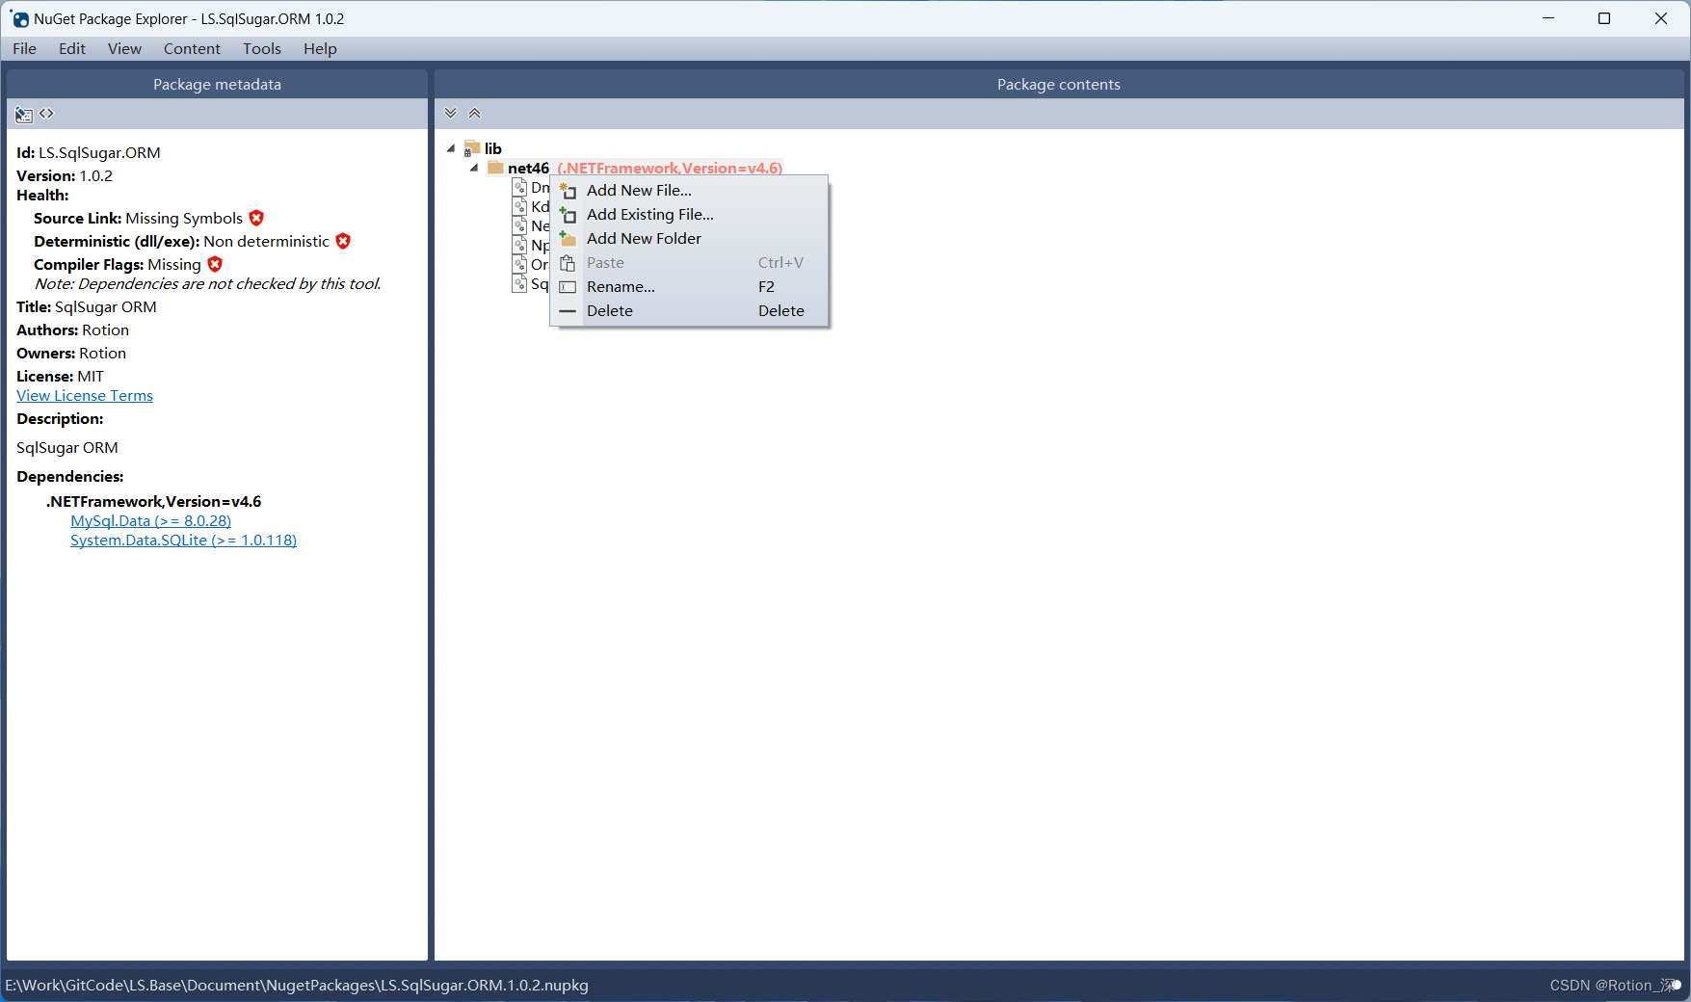Collapse the net46 folder node
The image size is (1691, 1002).
473,168
